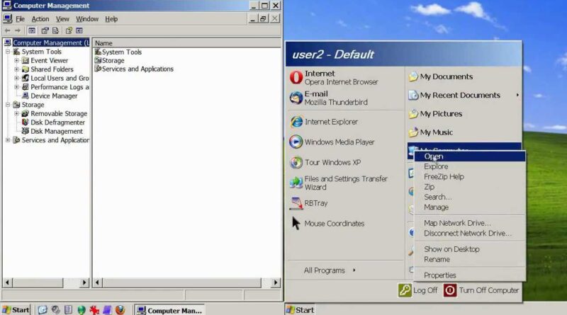567x315 pixels.
Task: Click All Programs in the Start menu
Action: [x=330, y=270]
